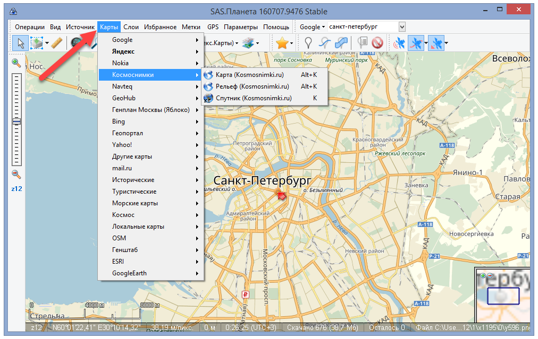Select Спутник (Kosmosnimki.ru) from submenu
The width and height of the screenshot is (538, 339).
coord(254,98)
